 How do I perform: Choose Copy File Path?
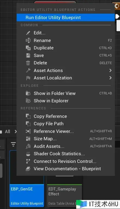[66, 124]
